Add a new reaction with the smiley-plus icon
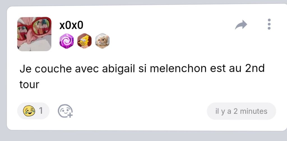287x141 pixels. tap(65, 111)
